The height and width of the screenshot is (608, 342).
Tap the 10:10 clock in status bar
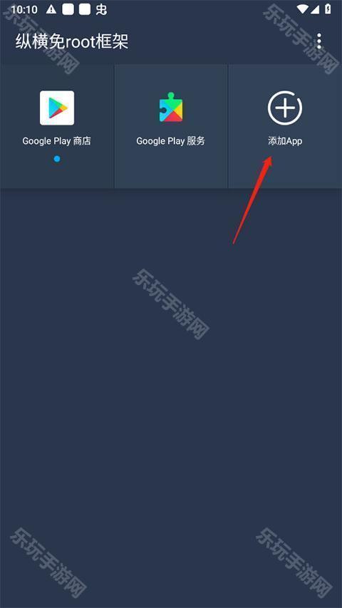24,9
